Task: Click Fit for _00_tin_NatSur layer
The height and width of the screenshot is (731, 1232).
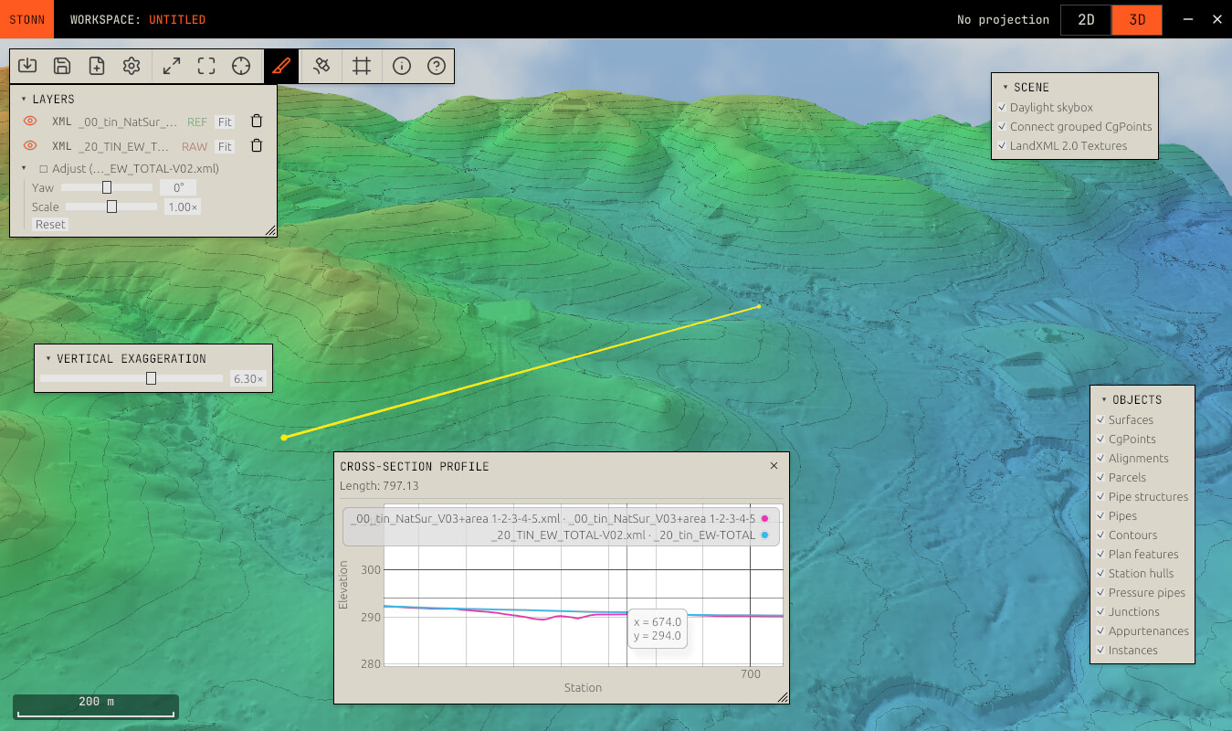Action: [225, 122]
